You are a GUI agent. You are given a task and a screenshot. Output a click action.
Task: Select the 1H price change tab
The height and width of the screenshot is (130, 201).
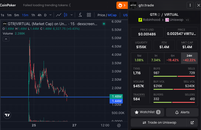click(156, 58)
